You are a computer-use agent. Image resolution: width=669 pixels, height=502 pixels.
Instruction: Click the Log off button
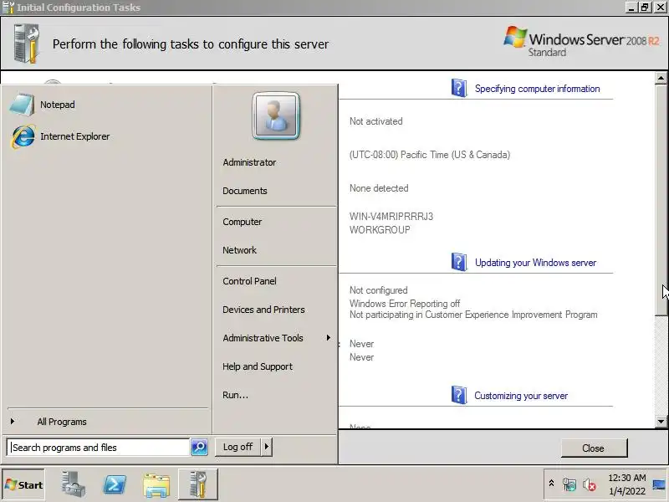tap(237, 447)
